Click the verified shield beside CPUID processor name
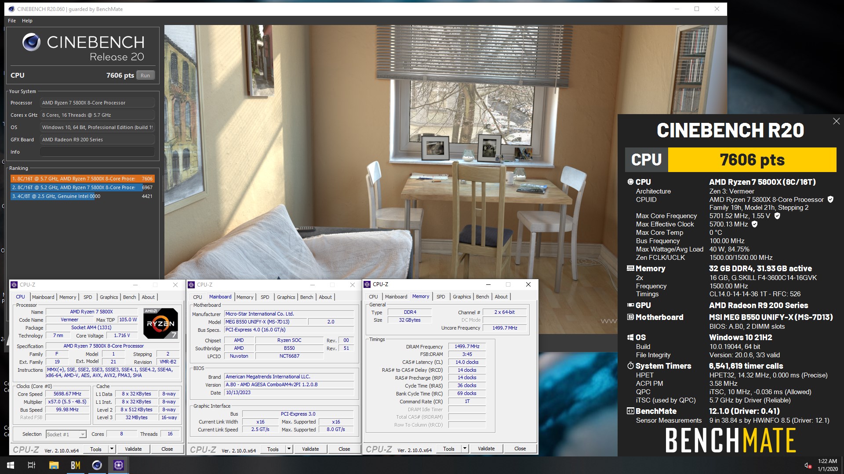 coord(830,199)
